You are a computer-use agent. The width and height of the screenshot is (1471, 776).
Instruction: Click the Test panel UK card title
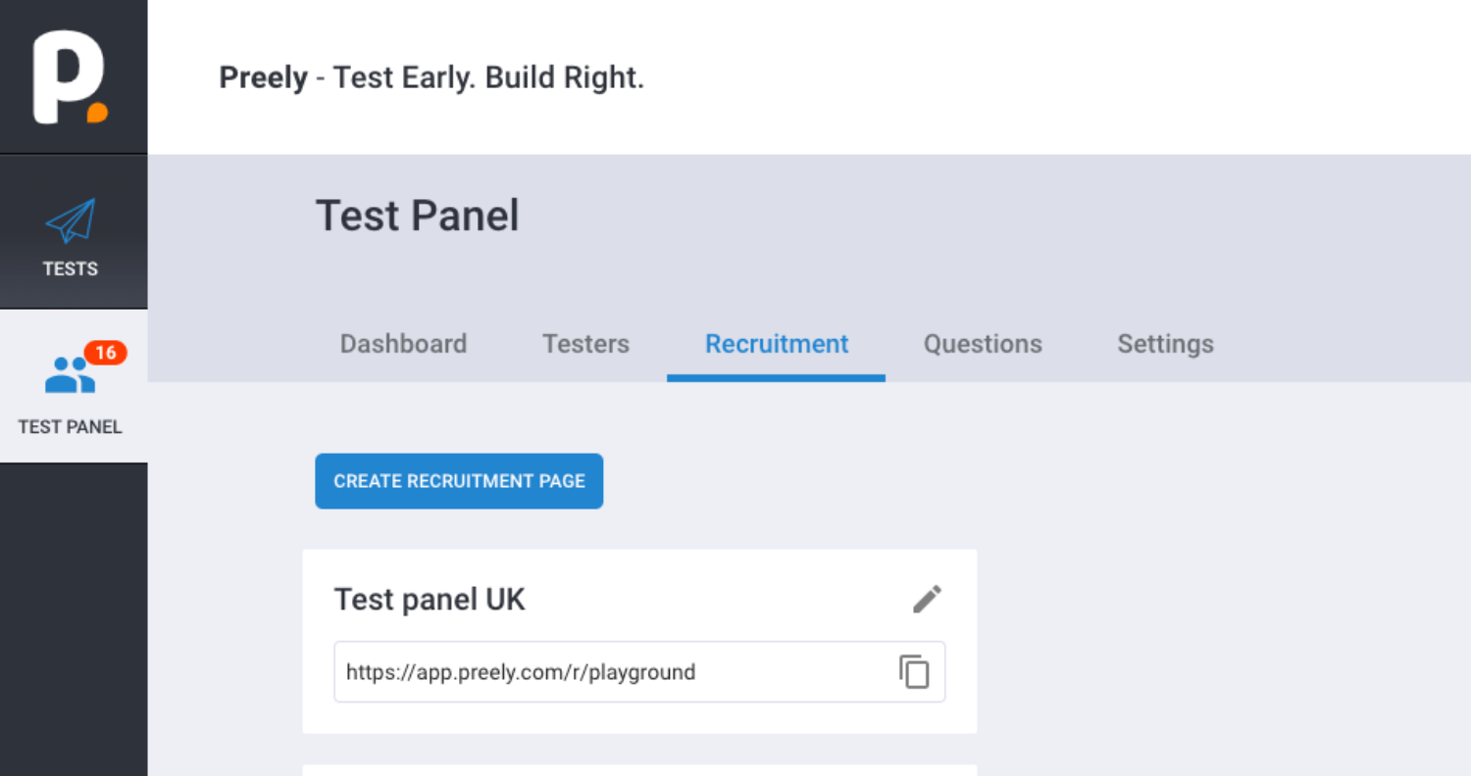click(x=430, y=600)
